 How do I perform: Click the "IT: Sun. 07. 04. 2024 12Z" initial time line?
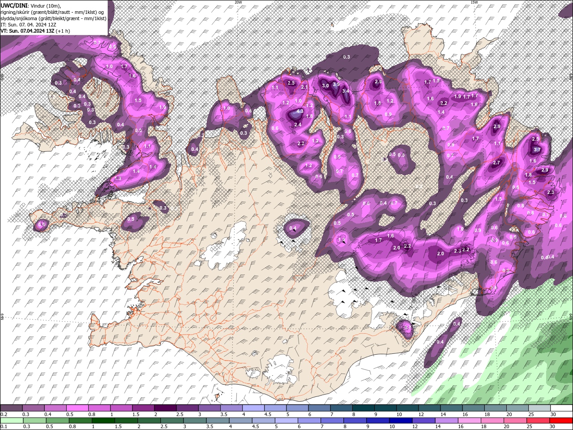pos(28,25)
